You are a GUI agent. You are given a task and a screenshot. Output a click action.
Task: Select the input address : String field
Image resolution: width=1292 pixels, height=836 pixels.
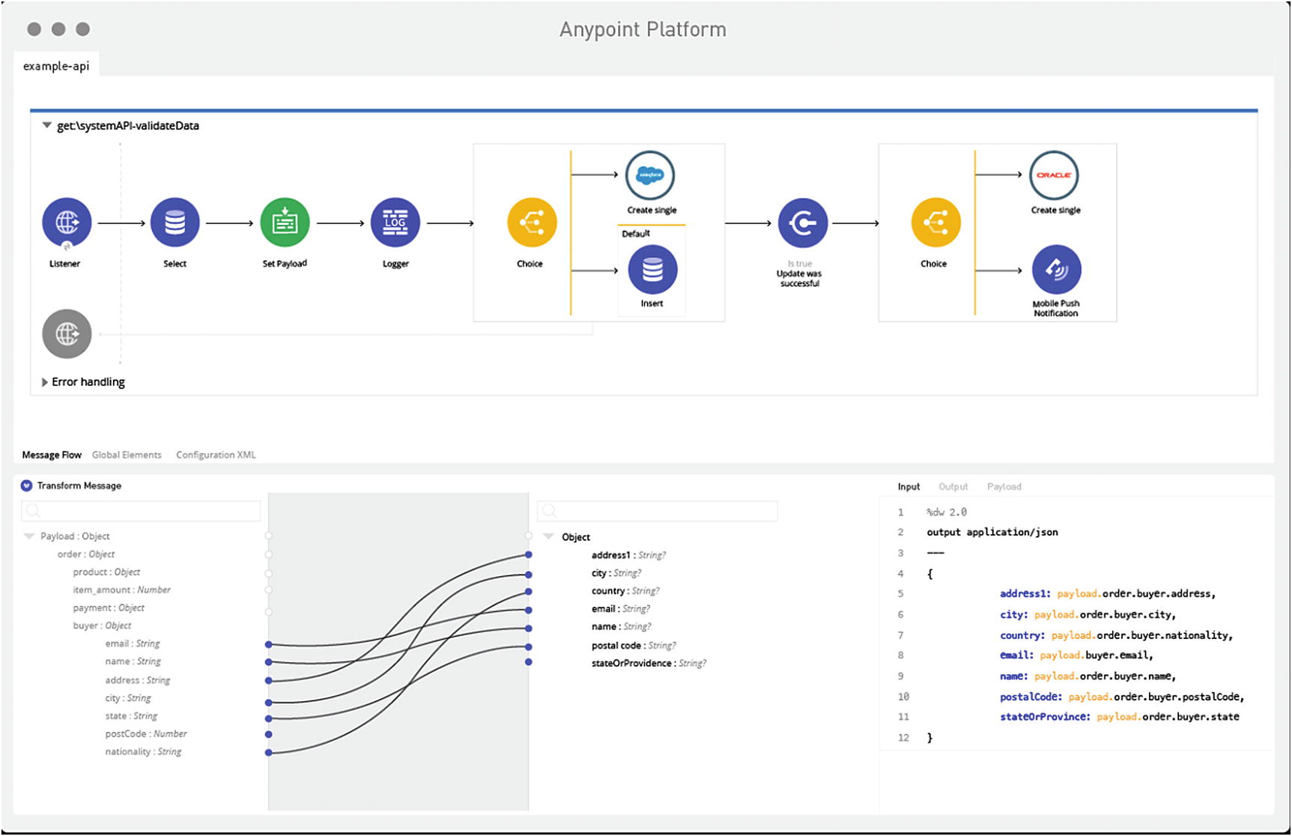point(138,680)
